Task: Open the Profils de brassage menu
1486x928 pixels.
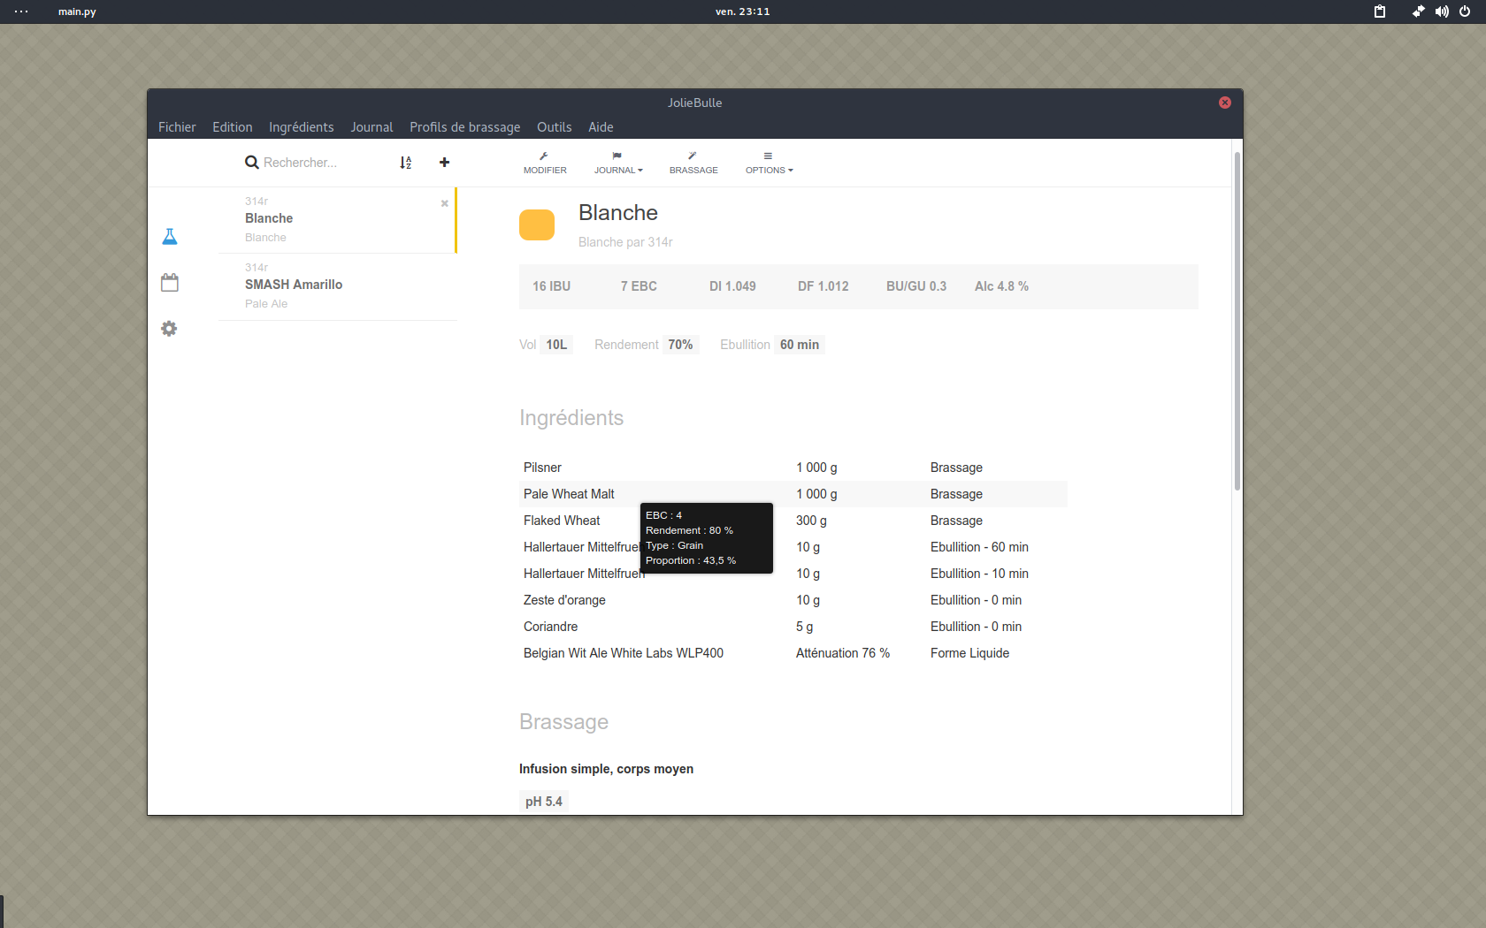Action: point(464,127)
